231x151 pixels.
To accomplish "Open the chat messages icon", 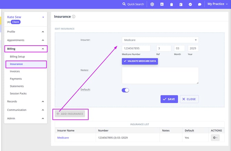I will (x=200, y=4).
